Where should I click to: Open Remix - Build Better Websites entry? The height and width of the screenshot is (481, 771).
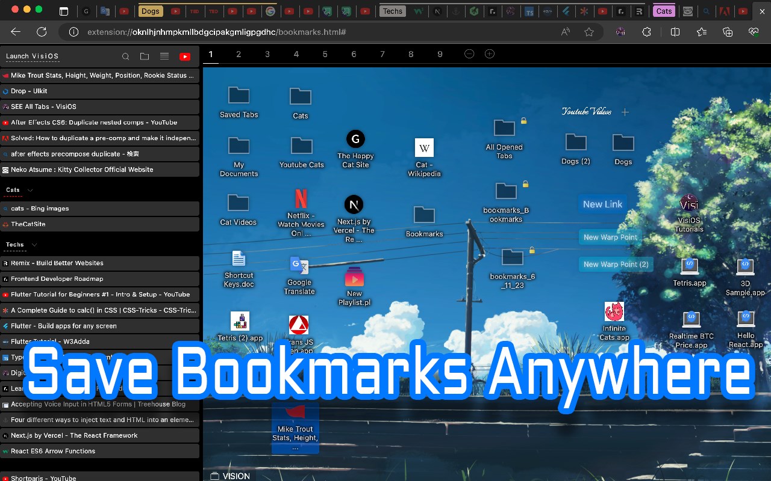[99, 263]
